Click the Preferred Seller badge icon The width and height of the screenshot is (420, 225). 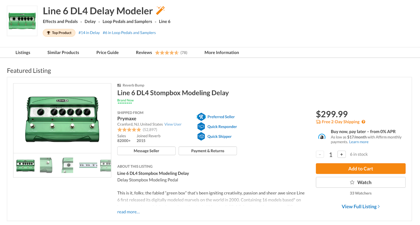pos(201,117)
